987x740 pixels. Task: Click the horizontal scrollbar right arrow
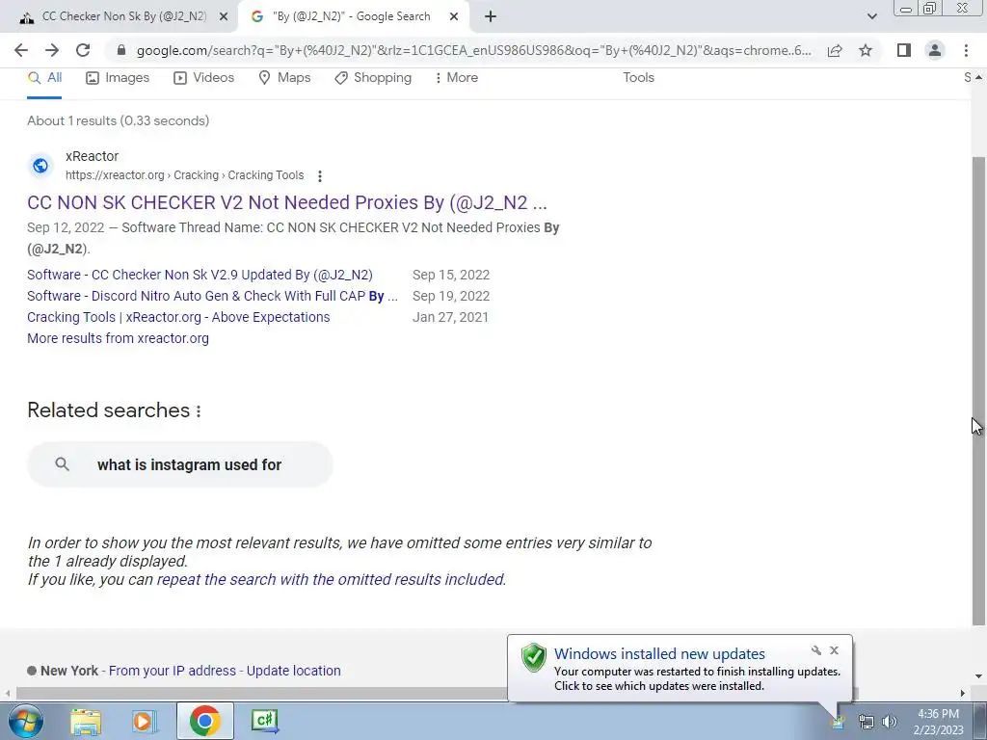pos(963,694)
